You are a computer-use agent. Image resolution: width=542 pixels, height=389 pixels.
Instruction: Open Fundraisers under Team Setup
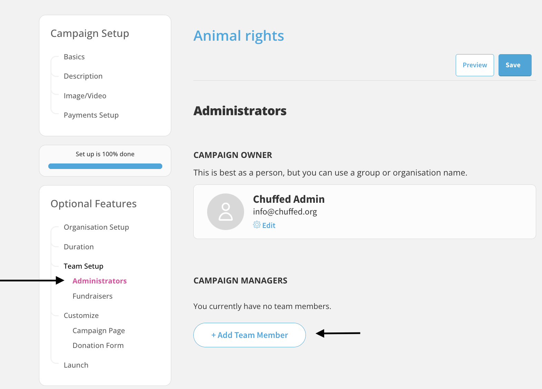tap(93, 296)
